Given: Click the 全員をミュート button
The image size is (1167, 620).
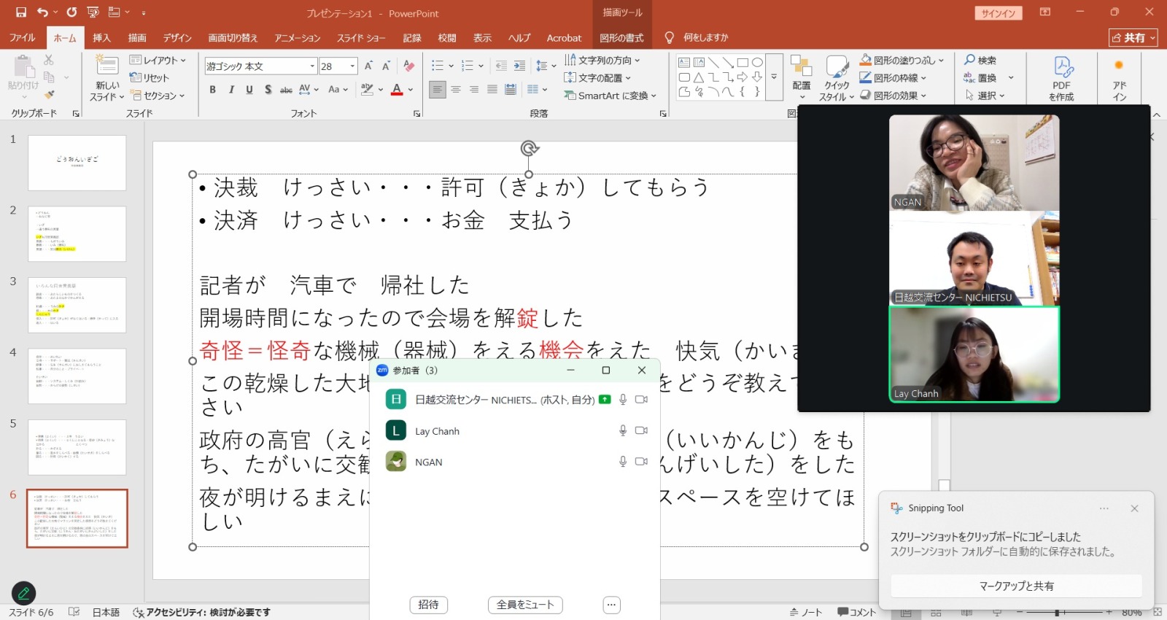Looking at the screenshot, I should tap(525, 605).
